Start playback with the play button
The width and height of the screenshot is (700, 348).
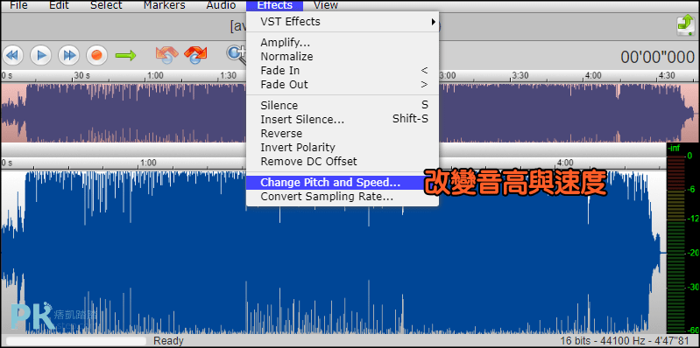[41, 55]
